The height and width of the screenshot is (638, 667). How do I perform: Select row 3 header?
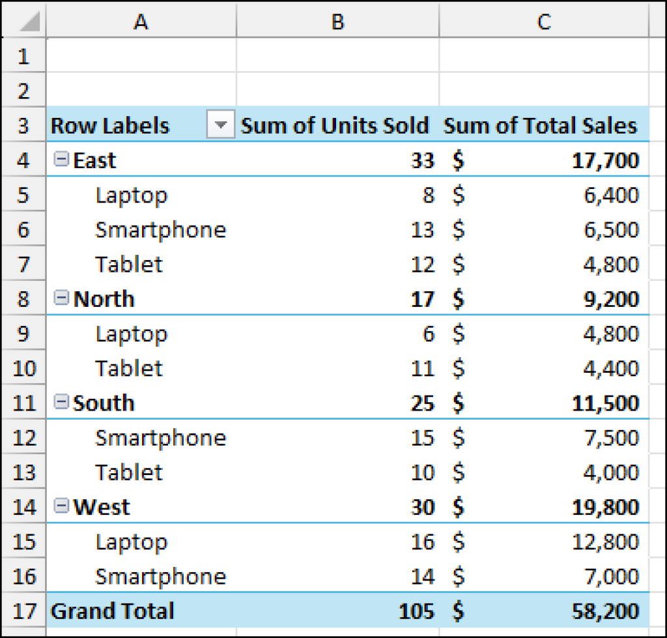click(x=23, y=125)
